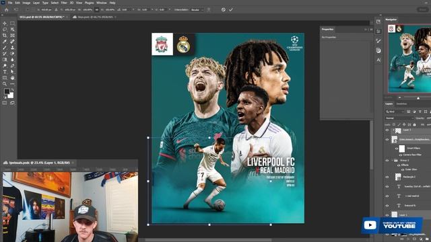Select the Crop tool

pos(5,36)
